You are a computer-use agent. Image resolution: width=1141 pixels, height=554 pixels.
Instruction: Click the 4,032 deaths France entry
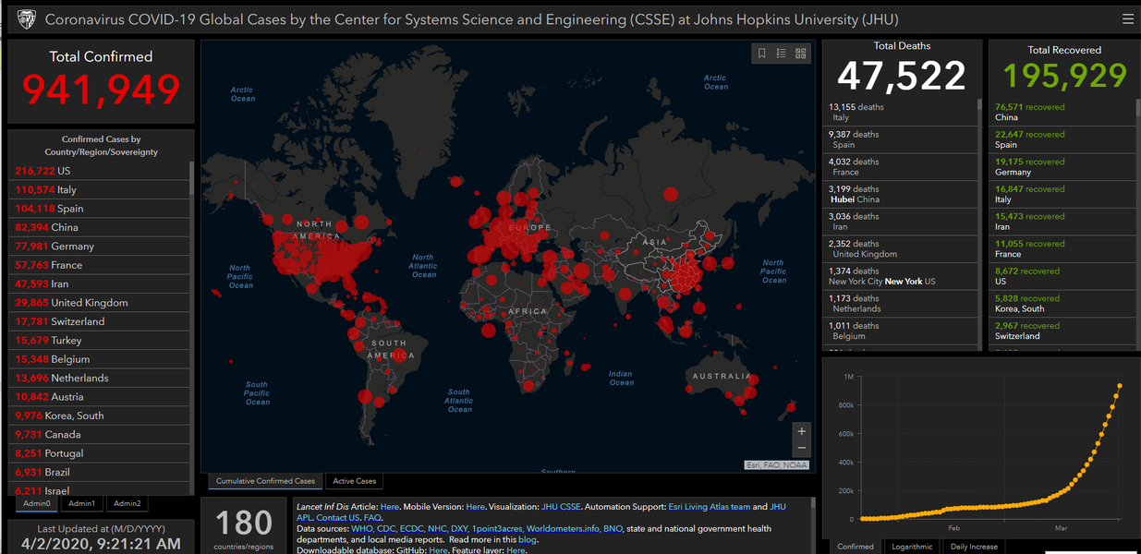point(899,166)
